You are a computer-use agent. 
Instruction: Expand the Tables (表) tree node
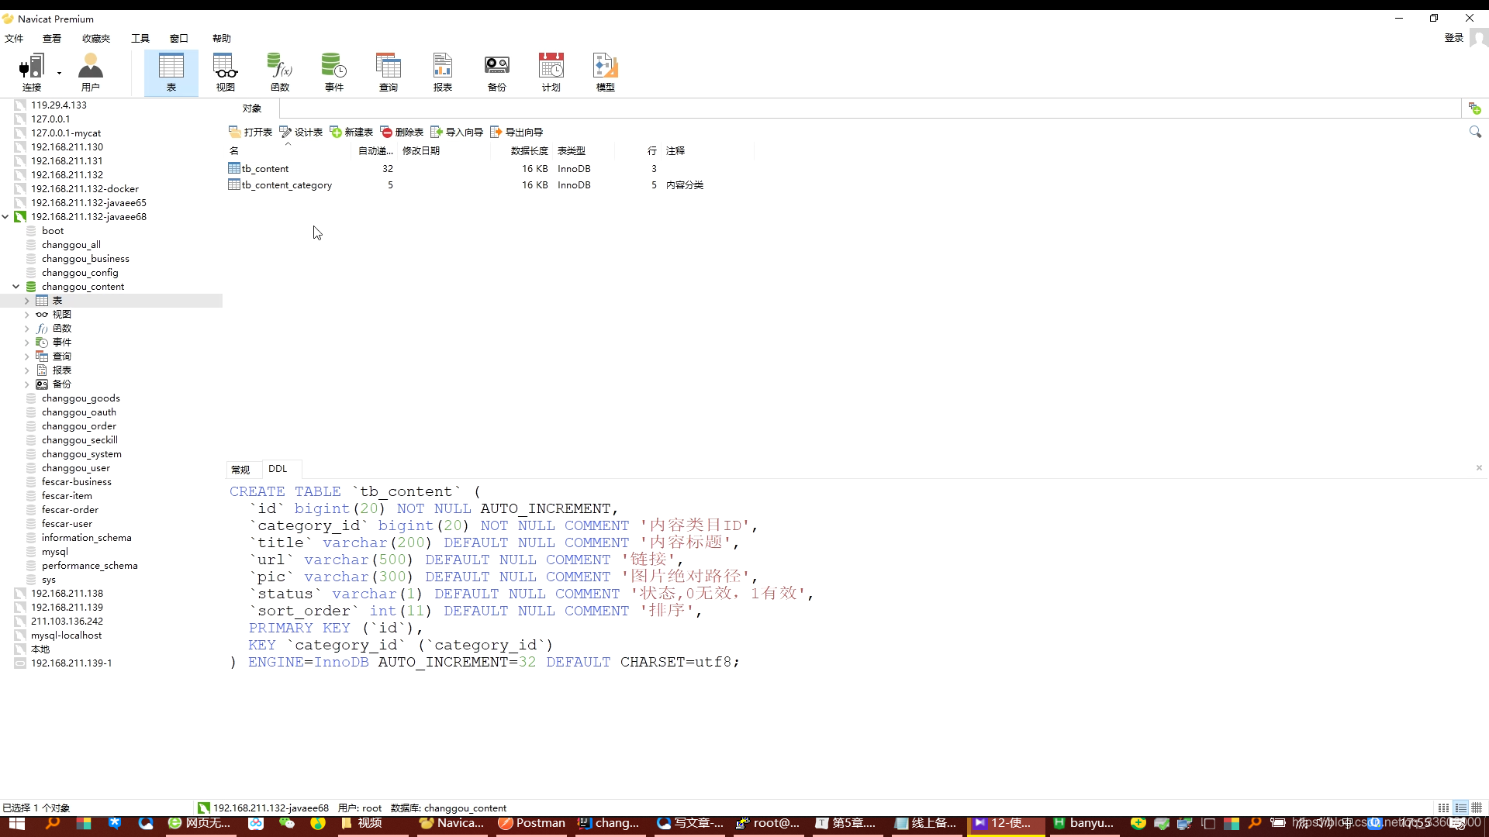click(26, 301)
